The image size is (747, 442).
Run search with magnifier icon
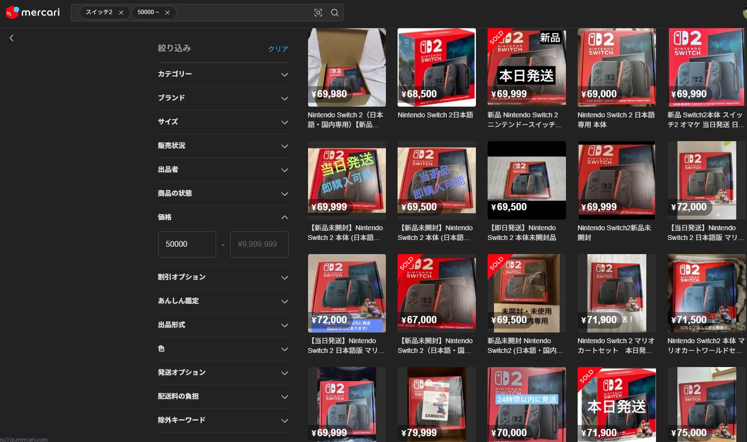click(x=335, y=13)
